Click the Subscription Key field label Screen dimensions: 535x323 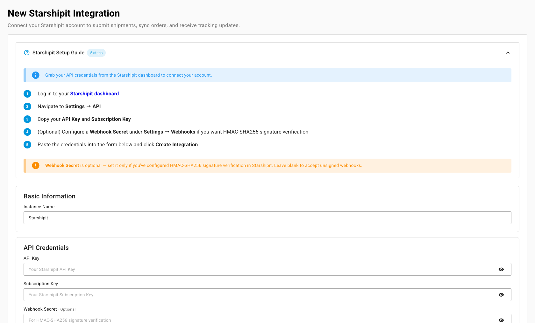(x=41, y=284)
